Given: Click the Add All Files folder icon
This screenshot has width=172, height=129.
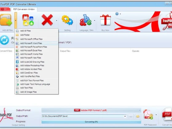Looking at the screenshot, I should click(6, 20).
